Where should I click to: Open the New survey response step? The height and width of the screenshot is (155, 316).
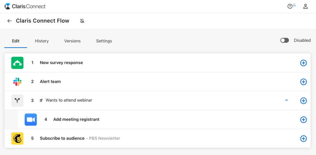[x=157, y=63]
